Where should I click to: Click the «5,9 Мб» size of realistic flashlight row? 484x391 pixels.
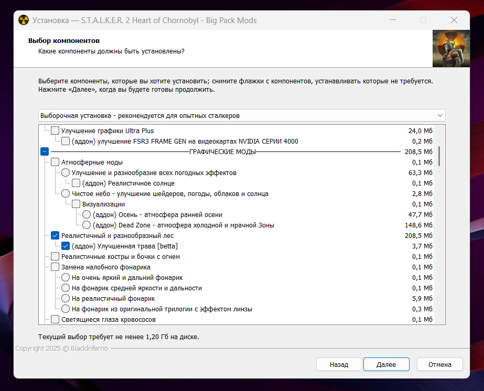422,298
